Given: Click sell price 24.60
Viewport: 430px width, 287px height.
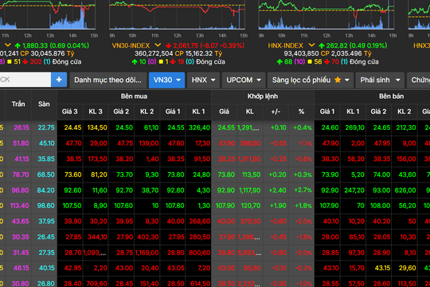Looking at the screenshot, I should (330, 128).
